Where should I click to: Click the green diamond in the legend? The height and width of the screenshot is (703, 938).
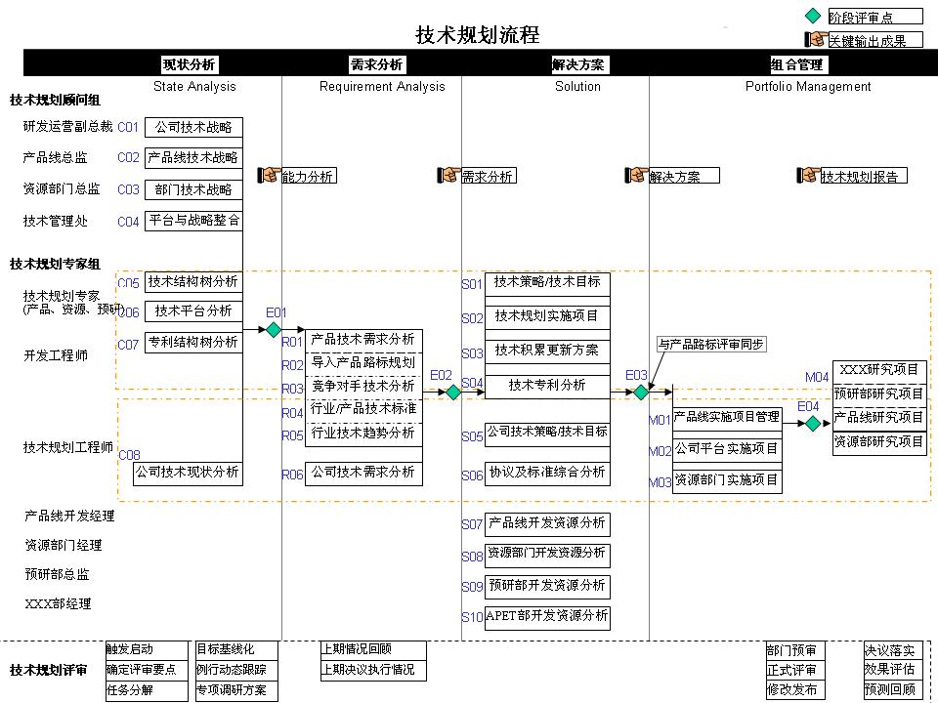(813, 17)
